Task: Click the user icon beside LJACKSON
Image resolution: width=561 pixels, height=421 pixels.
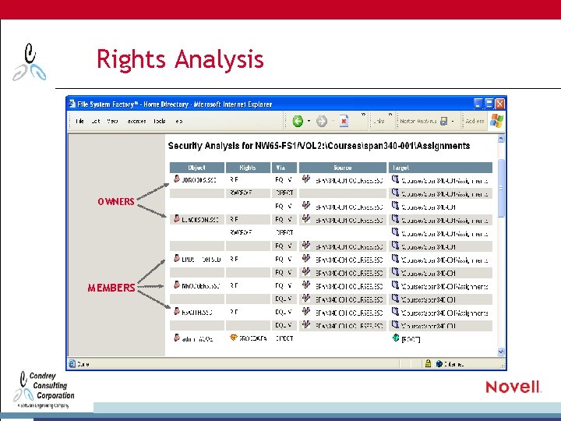Action: (x=176, y=218)
